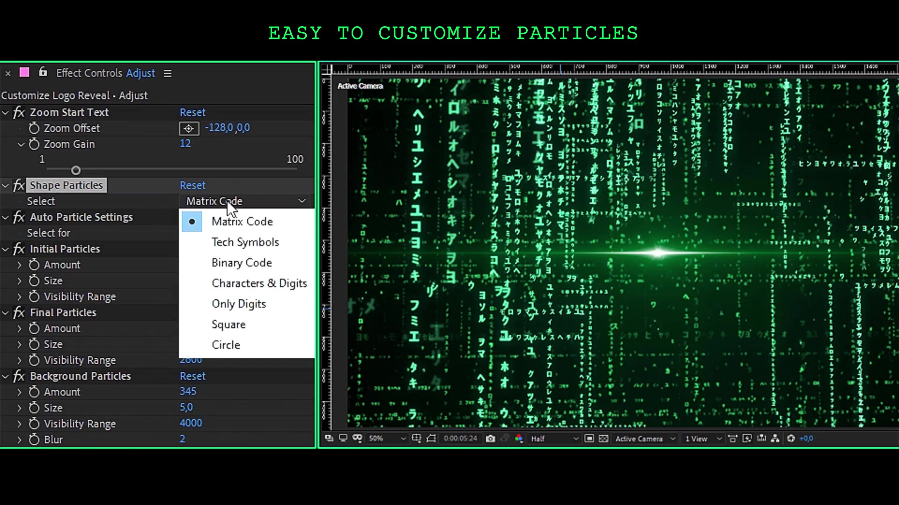Click the Zoom Gain value 12
This screenshot has width=899, height=505.
(185, 143)
